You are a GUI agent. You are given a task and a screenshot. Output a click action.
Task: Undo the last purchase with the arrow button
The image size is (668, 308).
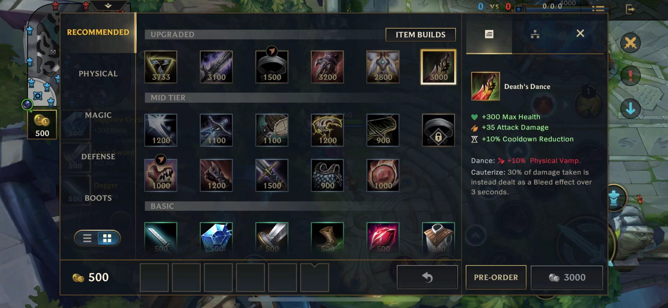pyautogui.click(x=427, y=277)
